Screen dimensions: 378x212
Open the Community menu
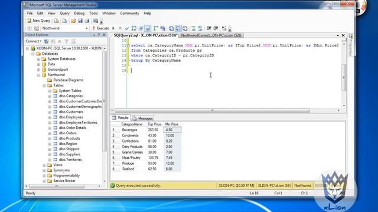[129, 13]
